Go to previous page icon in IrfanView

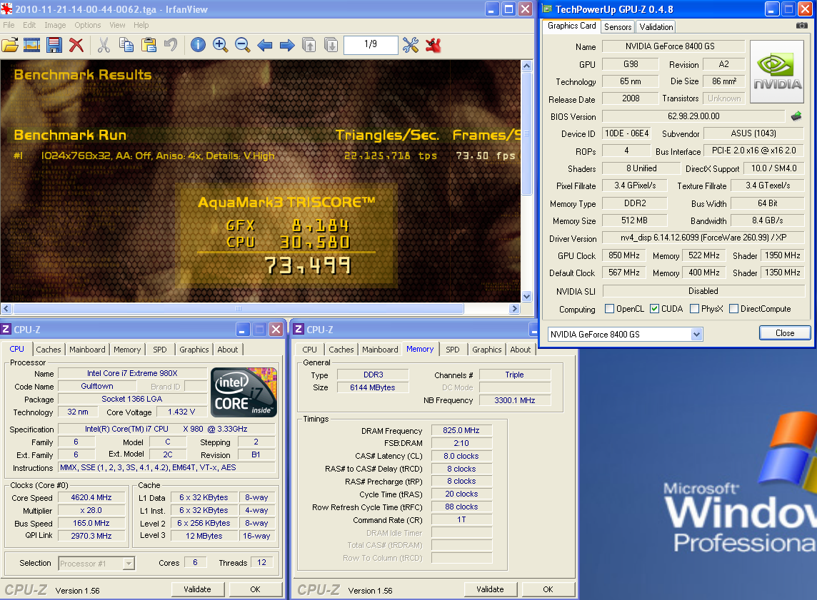tap(309, 45)
